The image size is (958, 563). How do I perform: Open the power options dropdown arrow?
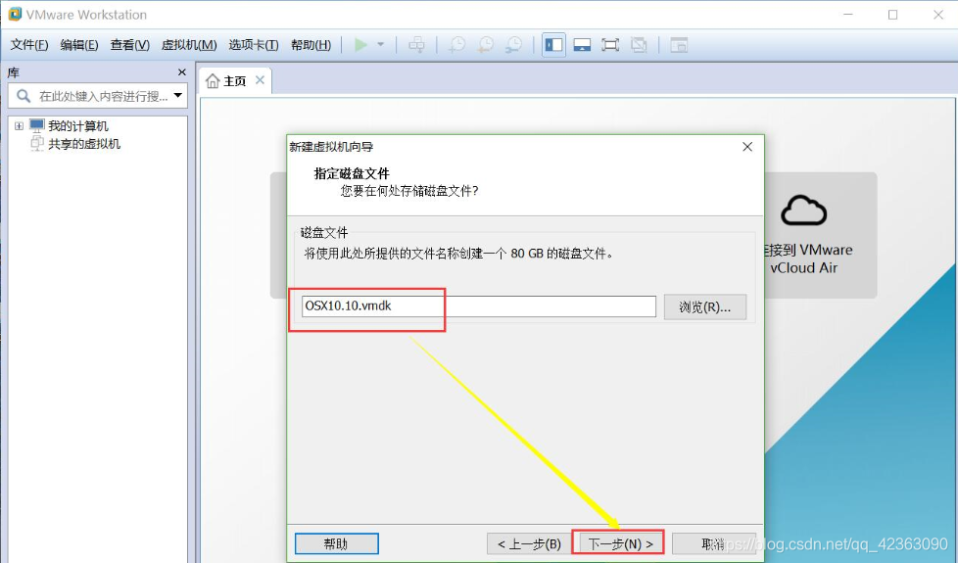[381, 45]
